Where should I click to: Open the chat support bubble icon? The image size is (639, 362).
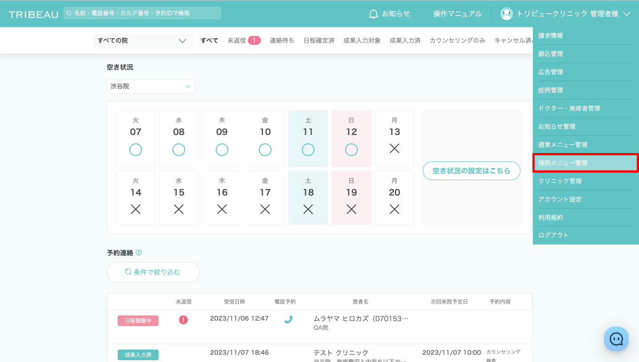click(x=616, y=339)
